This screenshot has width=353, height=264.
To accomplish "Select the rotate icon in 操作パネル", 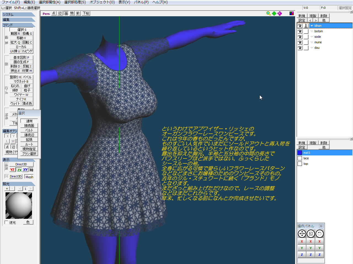I will (x=319, y=234).
